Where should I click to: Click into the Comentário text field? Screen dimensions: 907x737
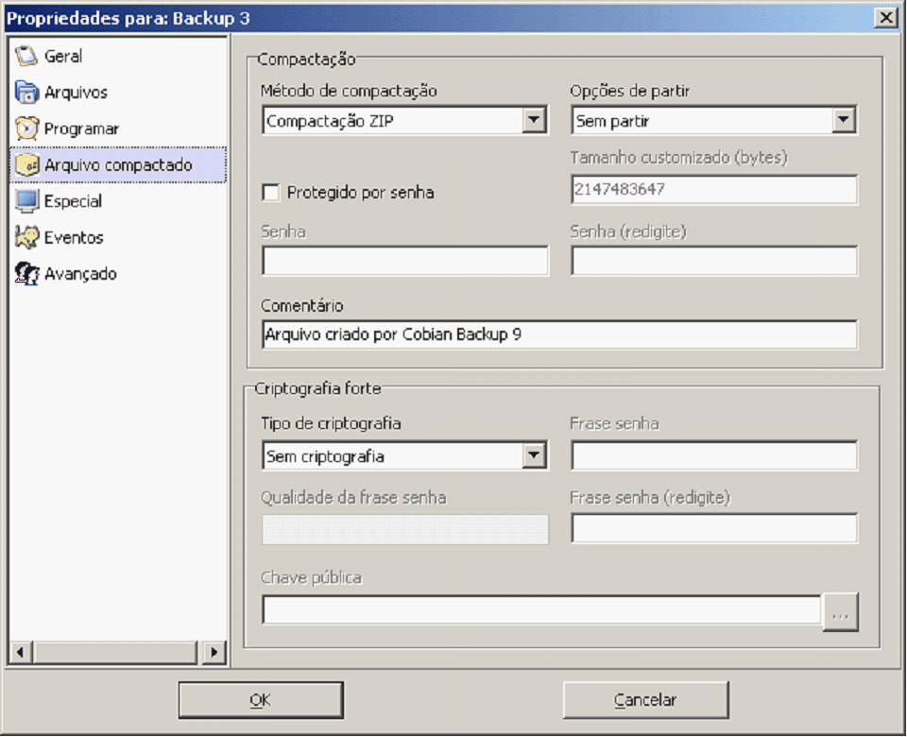point(559,334)
